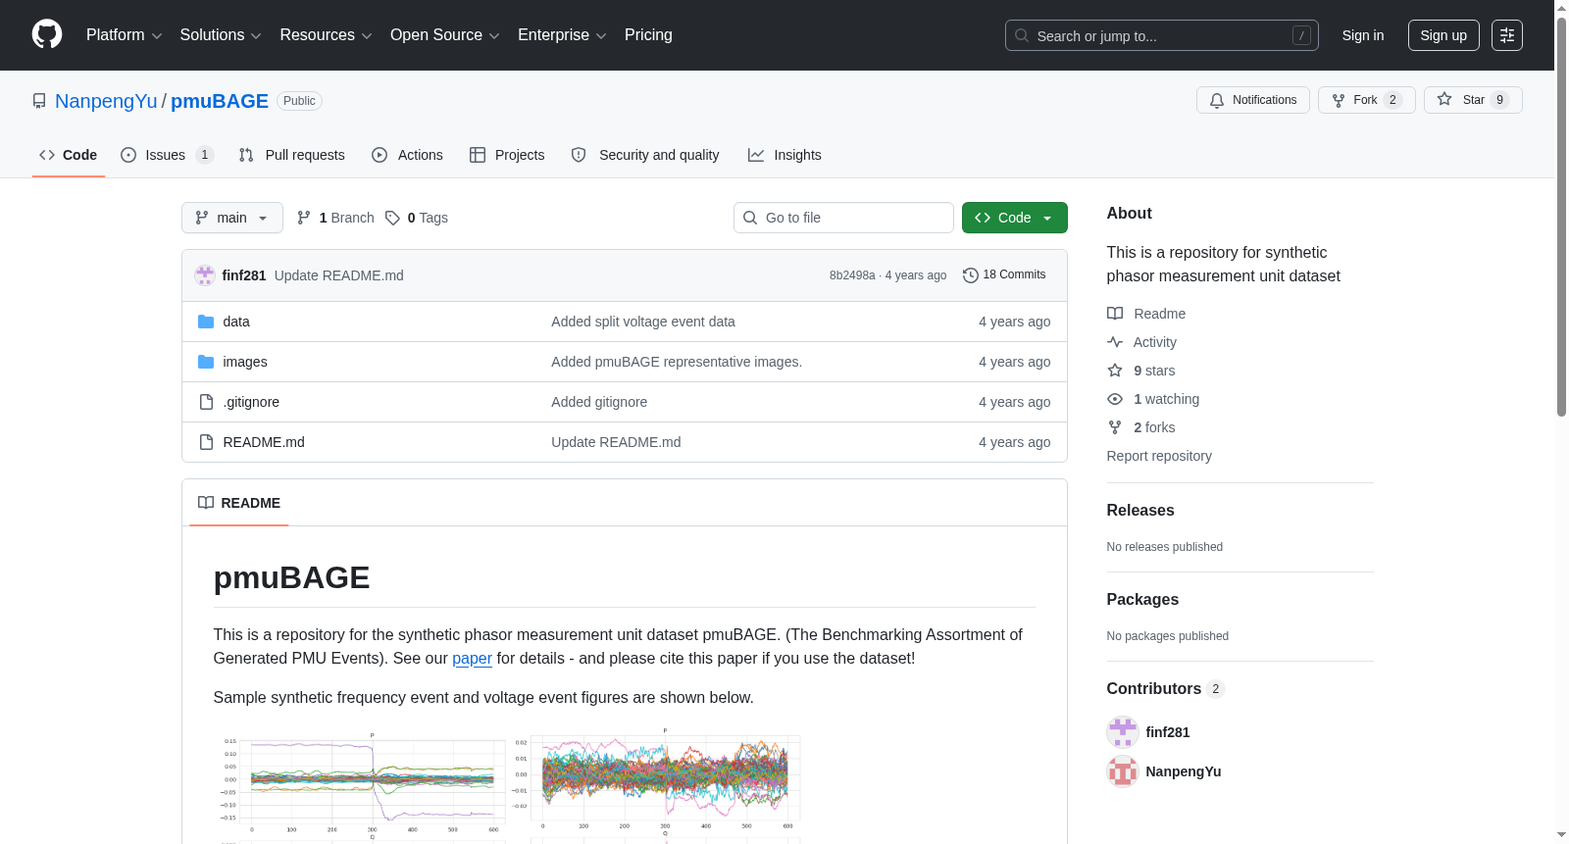Open the latest commit message Update README.md

click(x=339, y=275)
